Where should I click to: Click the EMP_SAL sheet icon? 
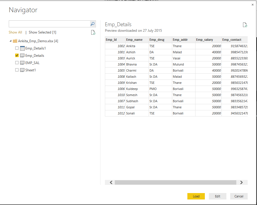pyautogui.click(x=22, y=63)
